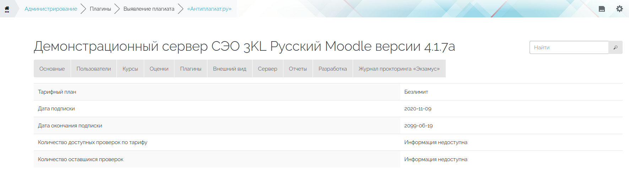Image resolution: width=629 pixels, height=192 pixels.
Task: Select the Внешний вид tab
Action: tap(230, 69)
